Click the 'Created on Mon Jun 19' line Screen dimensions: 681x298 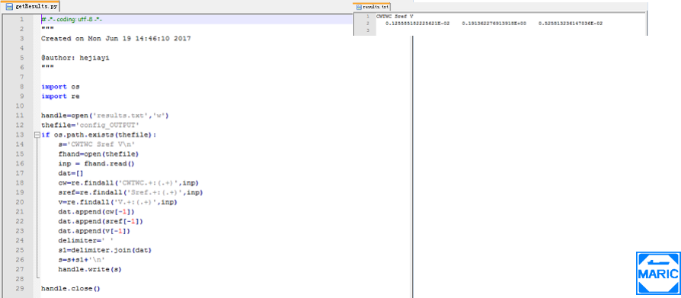116,39
